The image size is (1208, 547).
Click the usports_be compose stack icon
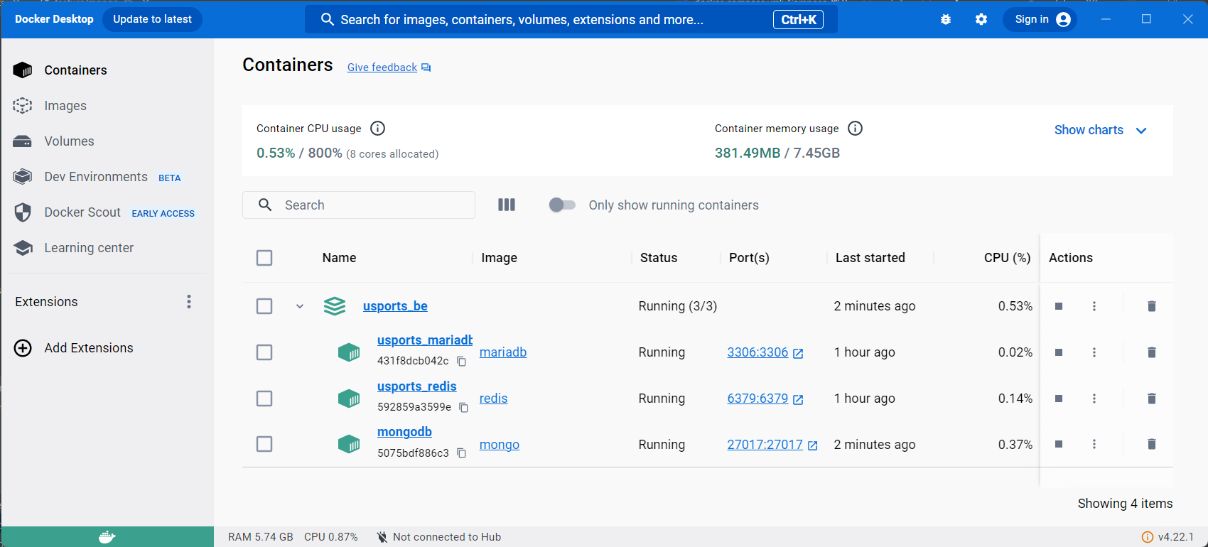coord(335,306)
